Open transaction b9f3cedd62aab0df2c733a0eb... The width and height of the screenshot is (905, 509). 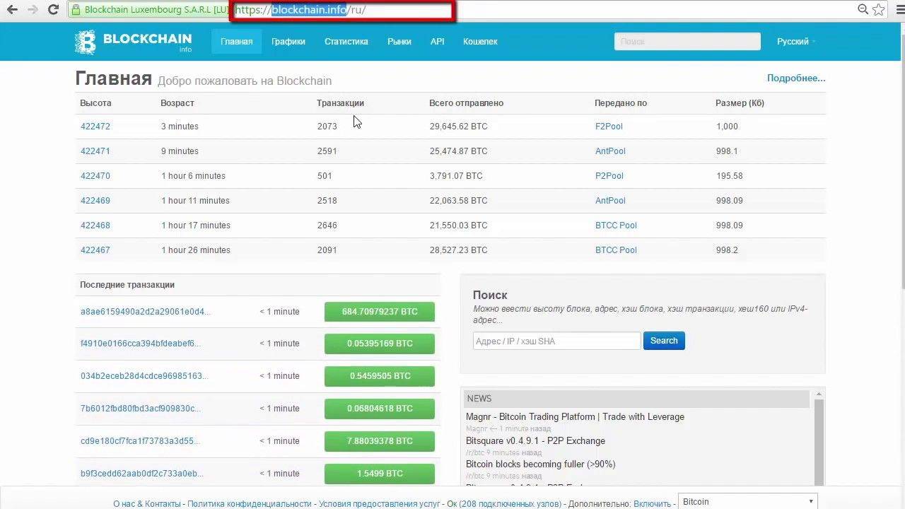coord(142,474)
